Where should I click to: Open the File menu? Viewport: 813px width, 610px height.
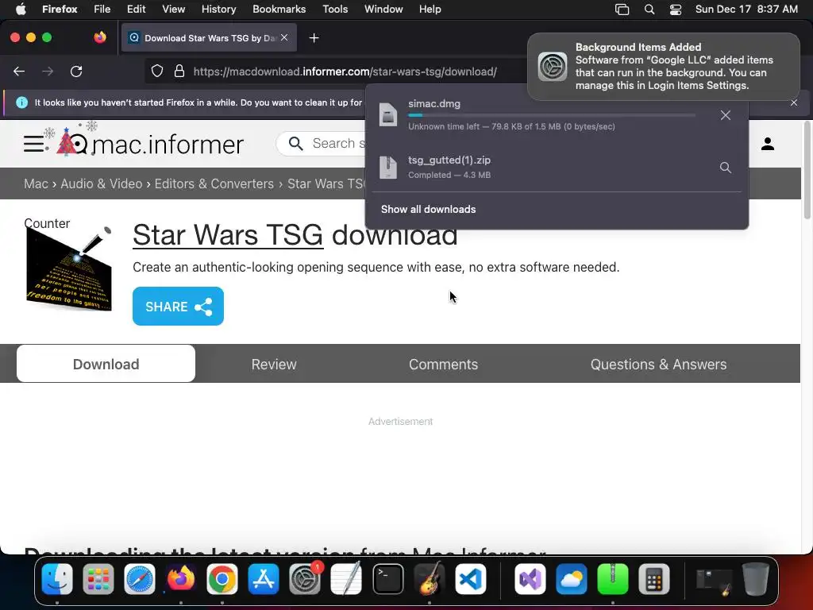coord(102,9)
